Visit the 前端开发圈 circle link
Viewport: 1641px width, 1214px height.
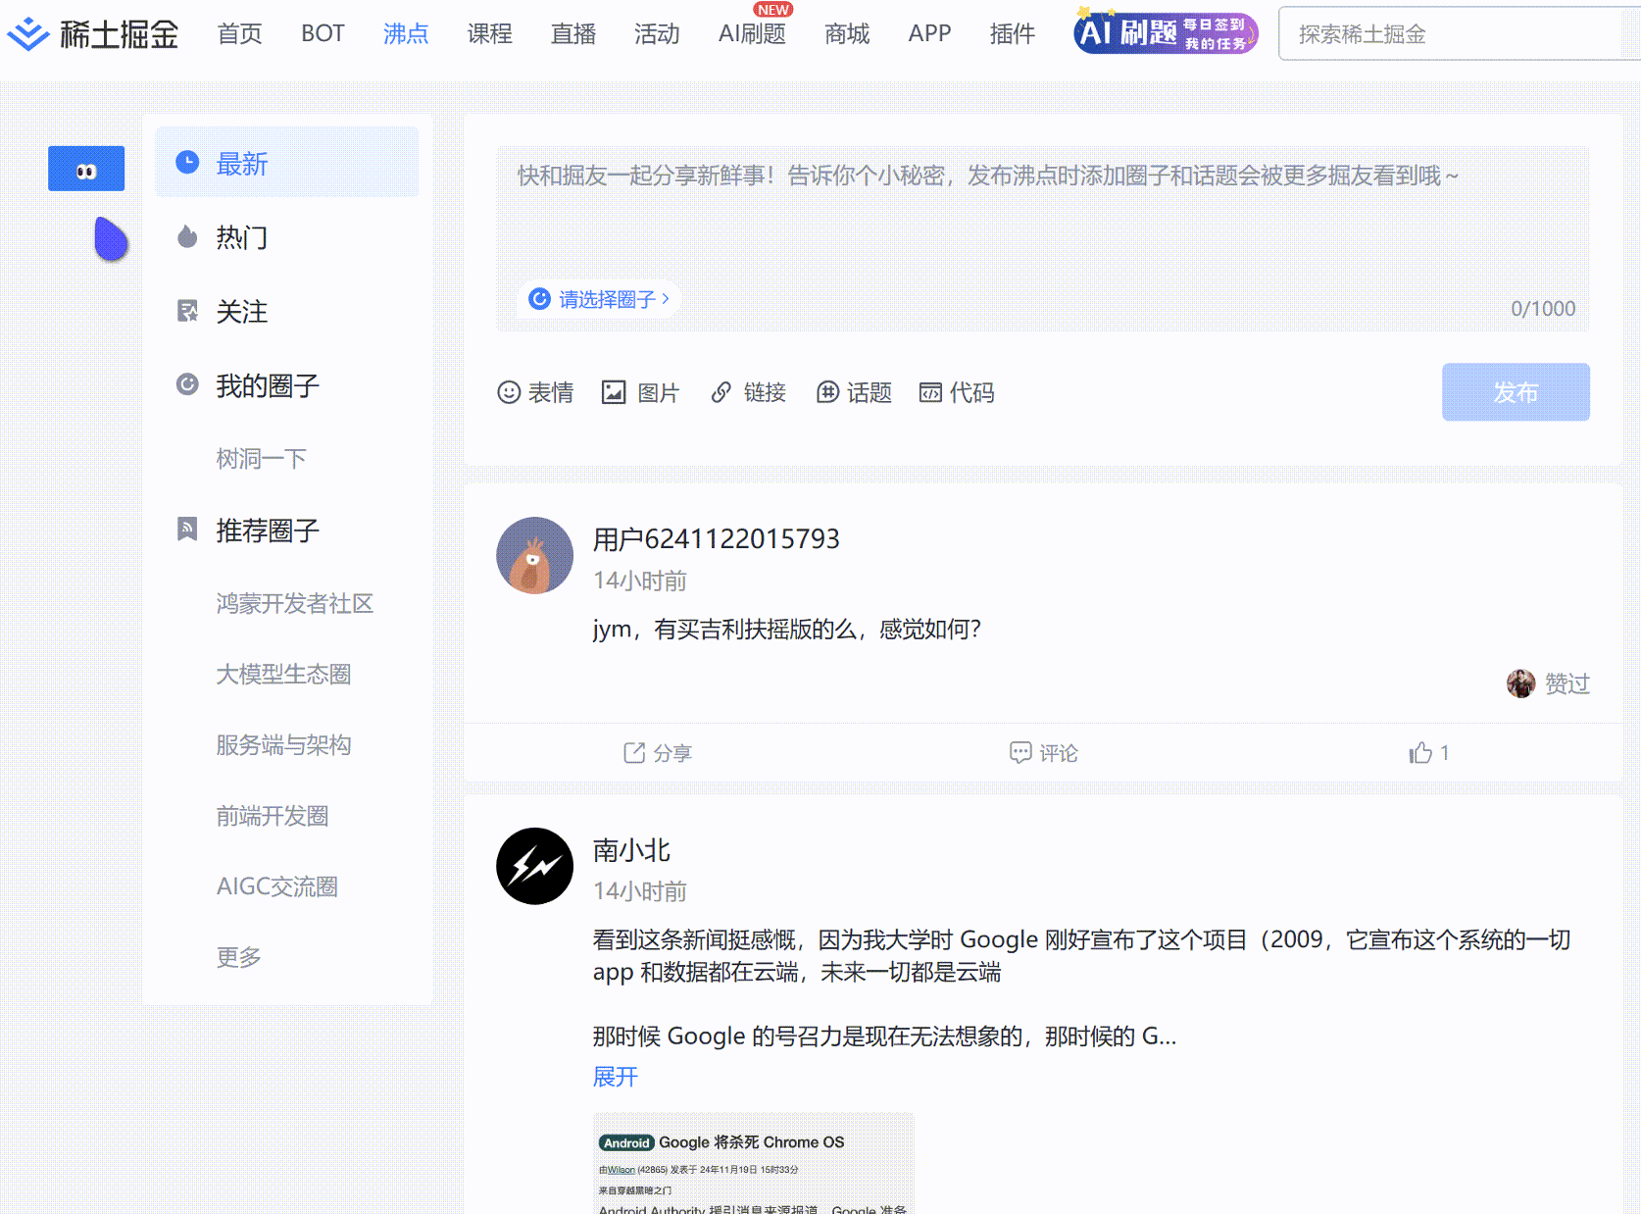[272, 816]
